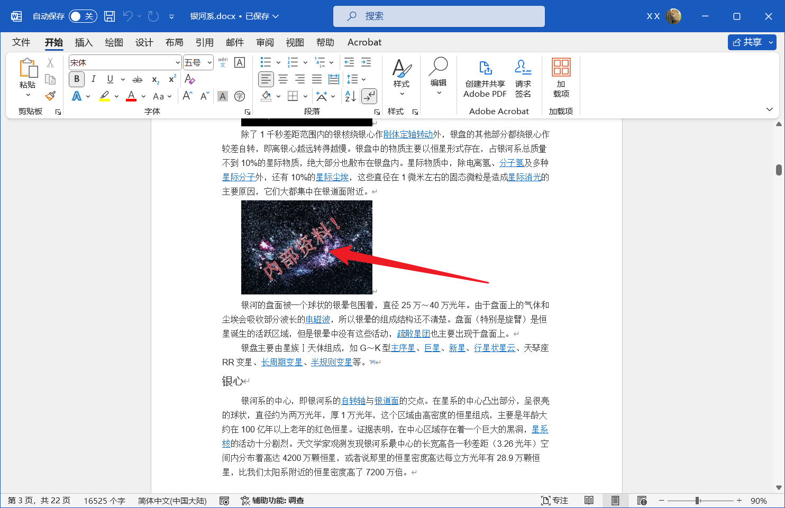This screenshot has width=785, height=508.
Task: Switch to the 插入 (Insert) tab
Action: pos(84,42)
